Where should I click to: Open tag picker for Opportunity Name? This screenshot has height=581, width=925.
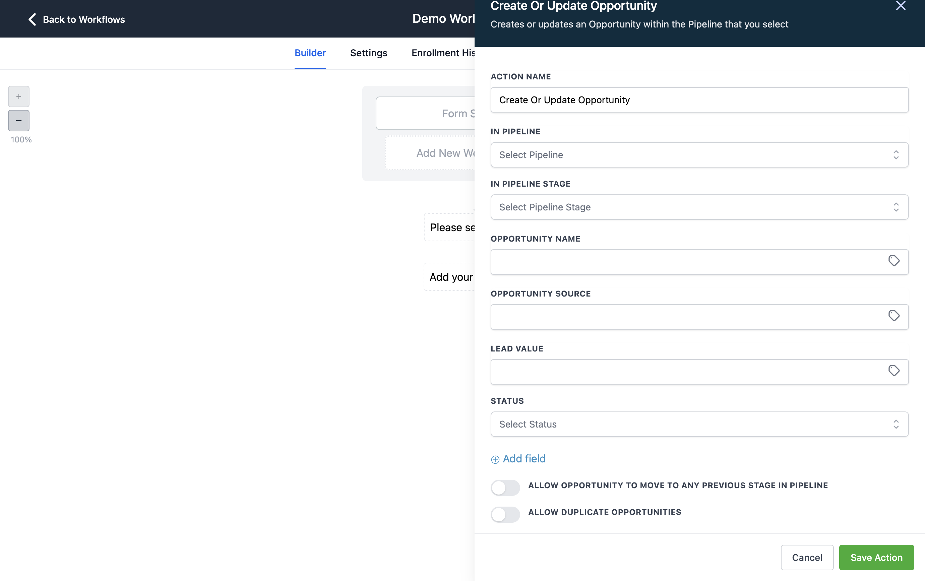click(893, 261)
